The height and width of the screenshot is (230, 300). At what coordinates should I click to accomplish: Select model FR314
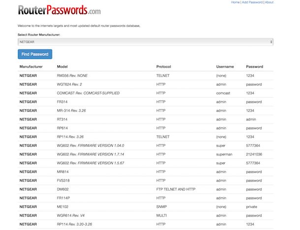62,102
